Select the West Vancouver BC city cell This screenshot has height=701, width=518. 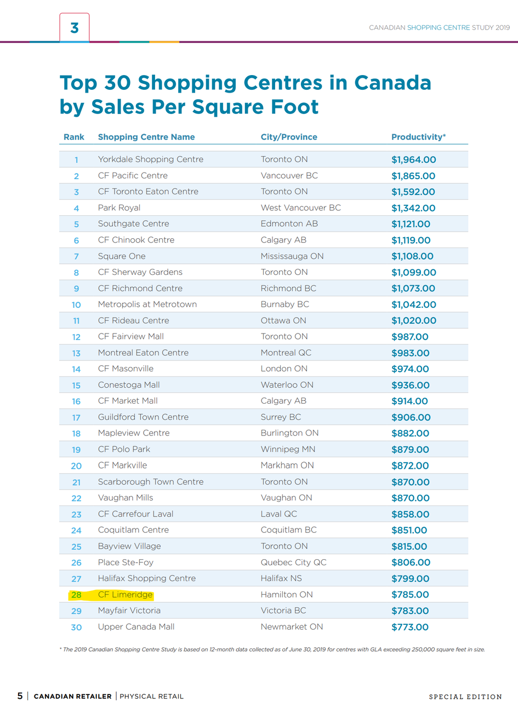(300, 208)
